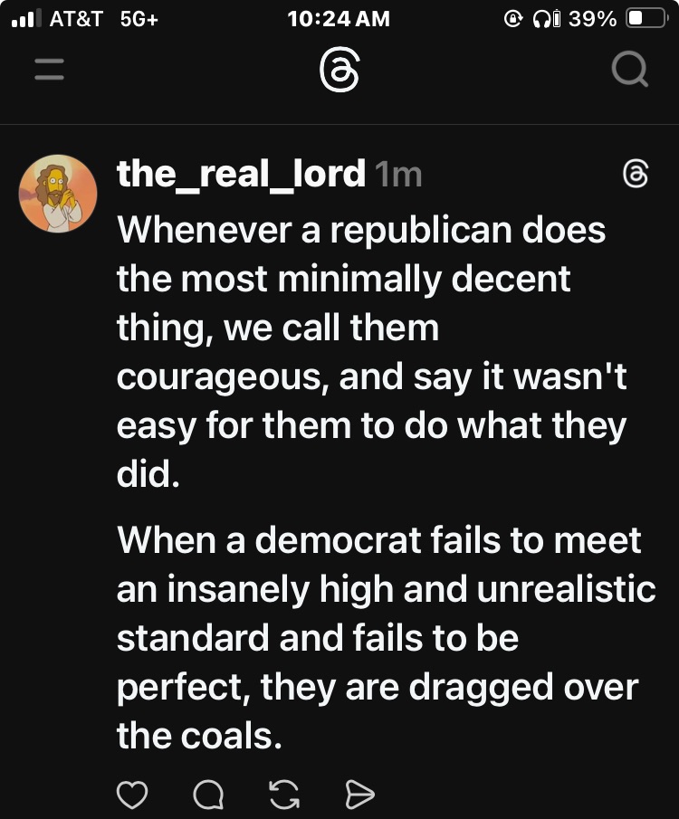The width and height of the screenshot is (679, 819).
Task: Tap the 39% battery percentage
Action: pos(593,18)
